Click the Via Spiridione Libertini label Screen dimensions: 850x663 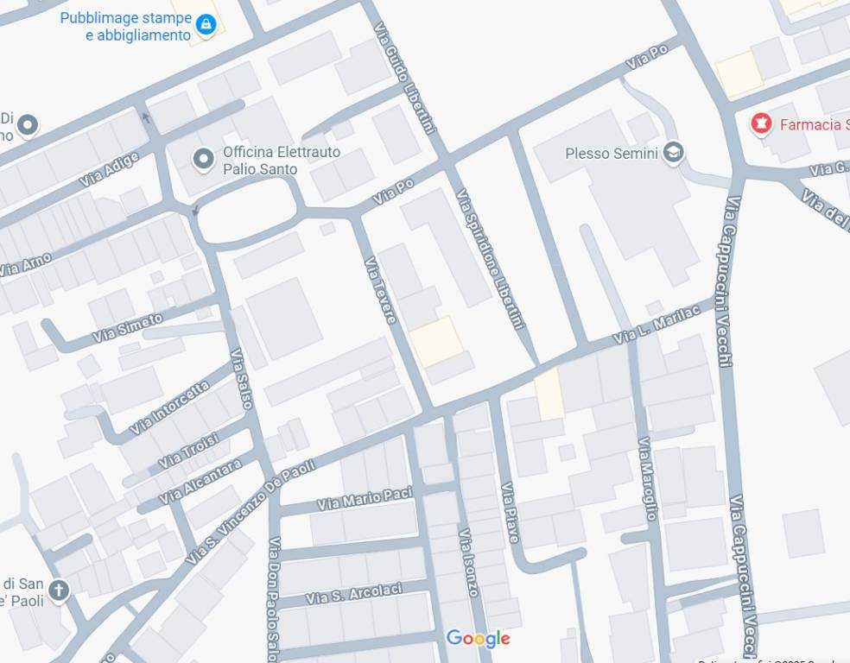(x=490, y=259)
